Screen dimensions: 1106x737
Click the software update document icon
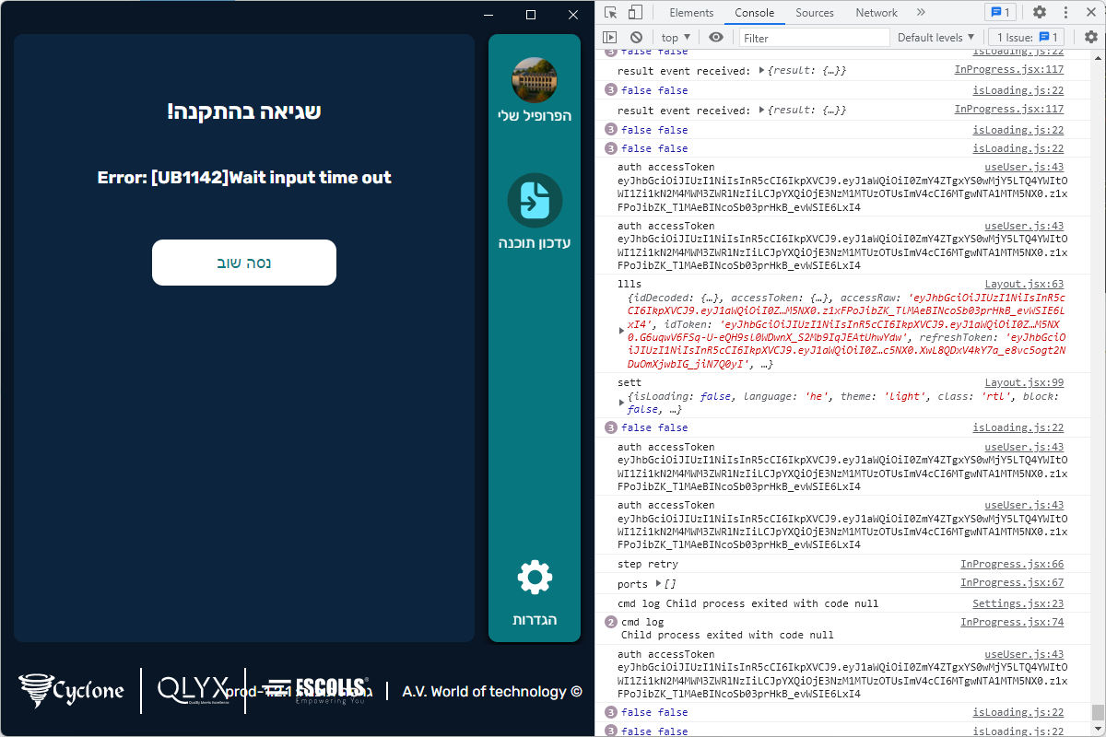pos(535,200)
